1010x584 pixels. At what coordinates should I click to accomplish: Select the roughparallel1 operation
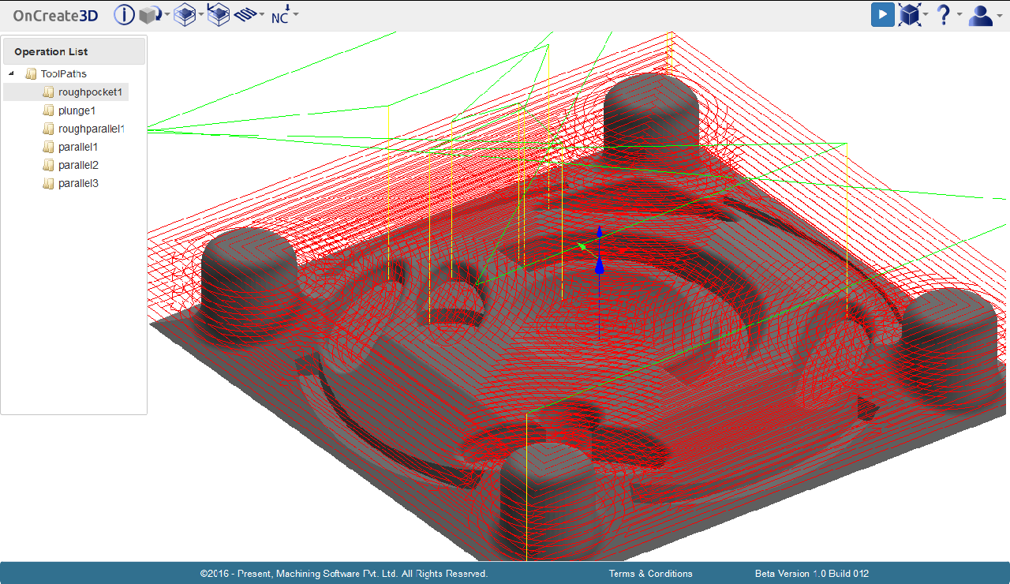click(x=91, y=129)
